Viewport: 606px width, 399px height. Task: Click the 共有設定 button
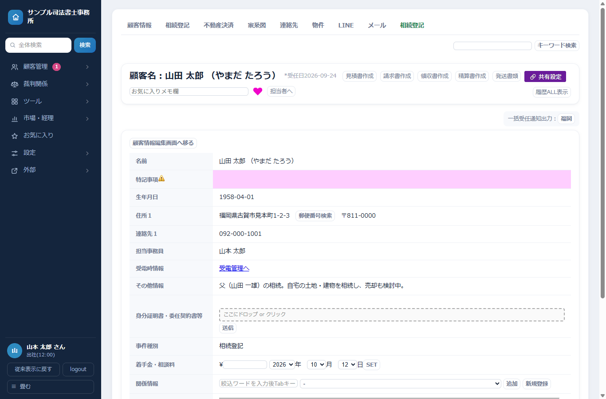(x=545, y=77)
